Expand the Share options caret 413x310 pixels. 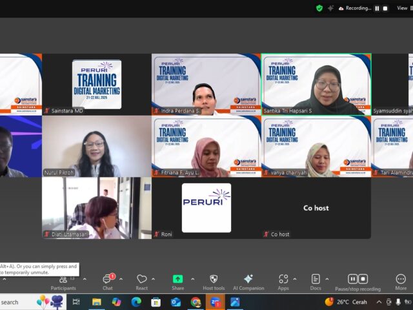193,279
